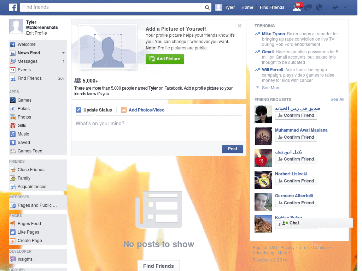Confirm friend Muhammad Awal Maulana
Viewport: 362px width, 271px height.
tap(296, 137)
